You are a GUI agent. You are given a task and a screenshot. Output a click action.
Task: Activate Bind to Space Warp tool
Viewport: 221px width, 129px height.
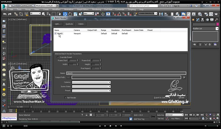26,14
